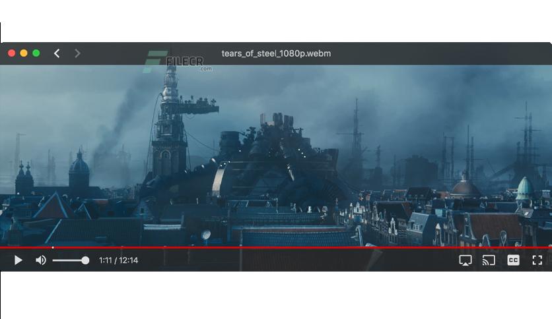This screenshot has height=319, width=552.
Task: Click the white playhead marker on the timeline
Action: [x=53, y=248]
